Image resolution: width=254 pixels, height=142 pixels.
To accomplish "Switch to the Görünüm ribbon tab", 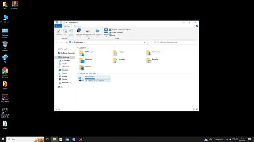I will (x=77, y=26).
